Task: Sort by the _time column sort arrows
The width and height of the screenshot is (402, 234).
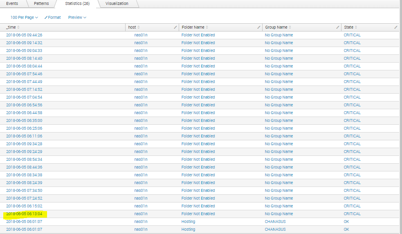Action: click(x=18, y=27)
